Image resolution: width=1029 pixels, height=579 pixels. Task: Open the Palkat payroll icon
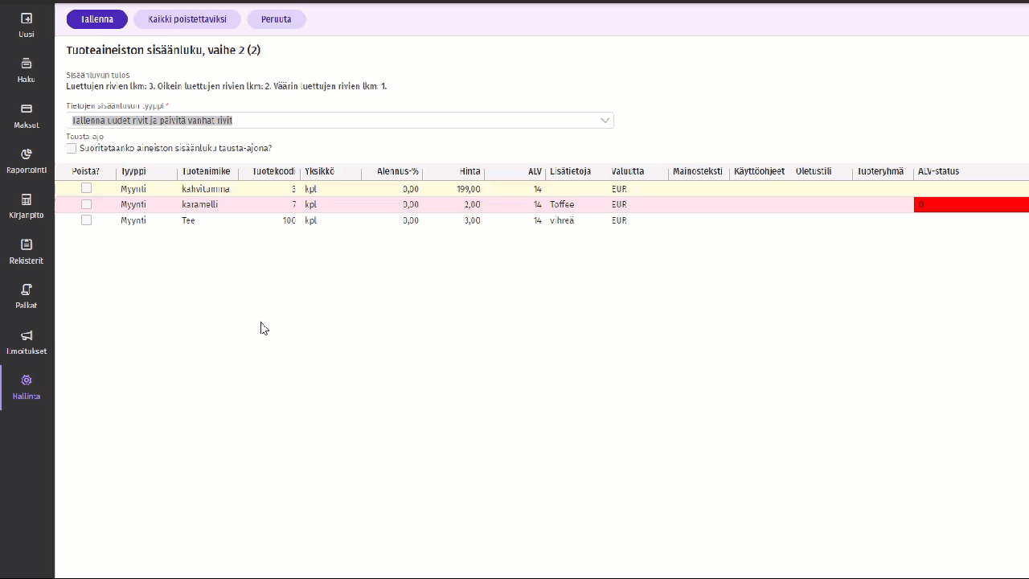(27, 289)
